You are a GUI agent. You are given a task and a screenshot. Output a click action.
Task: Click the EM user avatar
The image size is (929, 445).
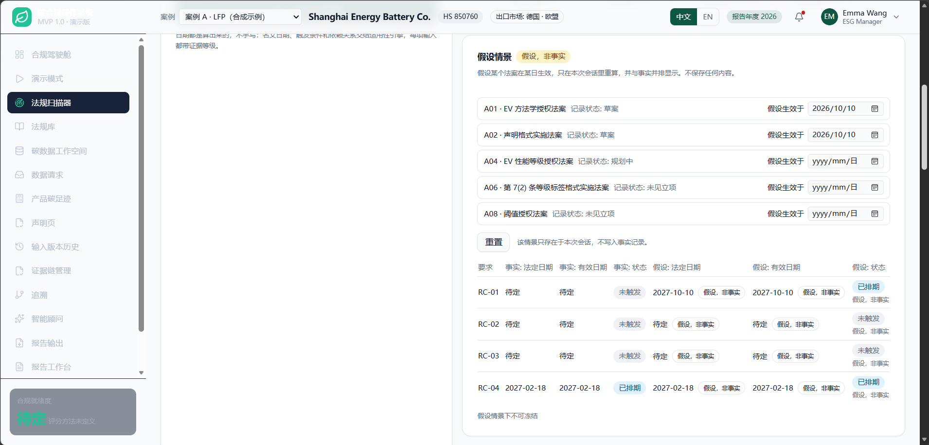[829, 17]
